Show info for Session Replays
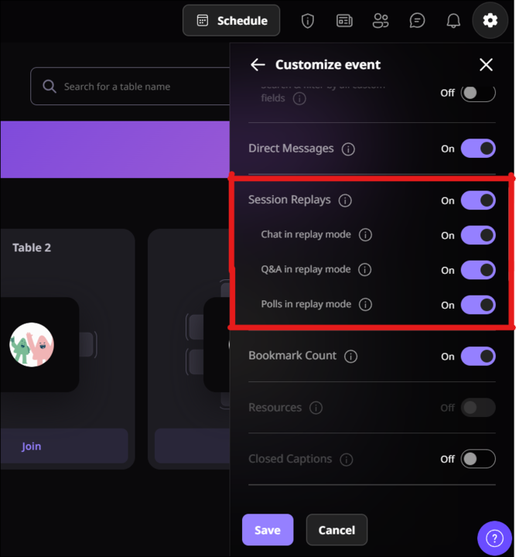 click(345, 200)
